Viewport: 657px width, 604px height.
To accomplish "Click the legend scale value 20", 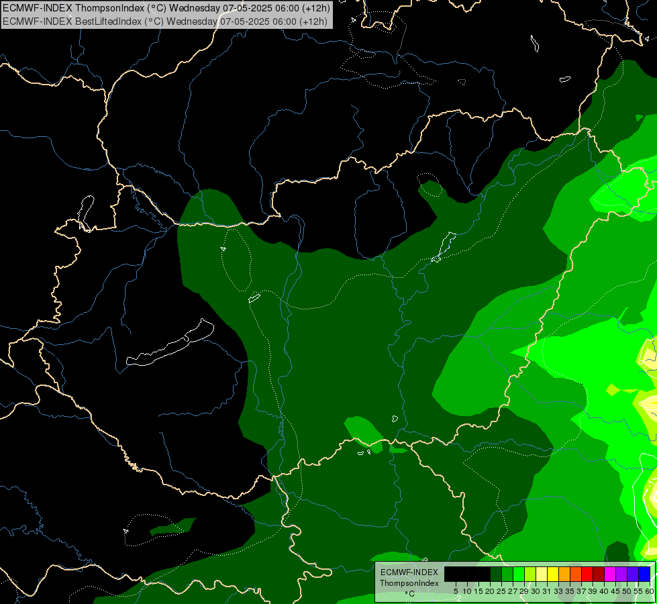I will 490,591.
